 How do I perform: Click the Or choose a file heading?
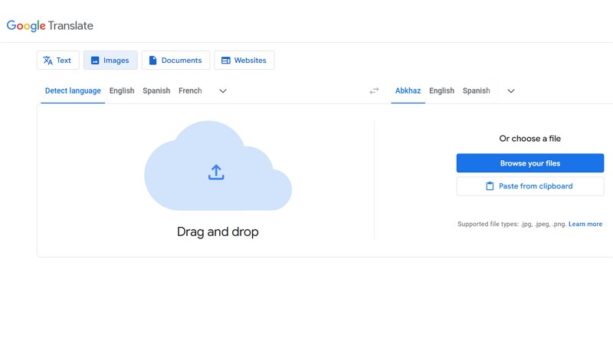click(x=529, y=139)
